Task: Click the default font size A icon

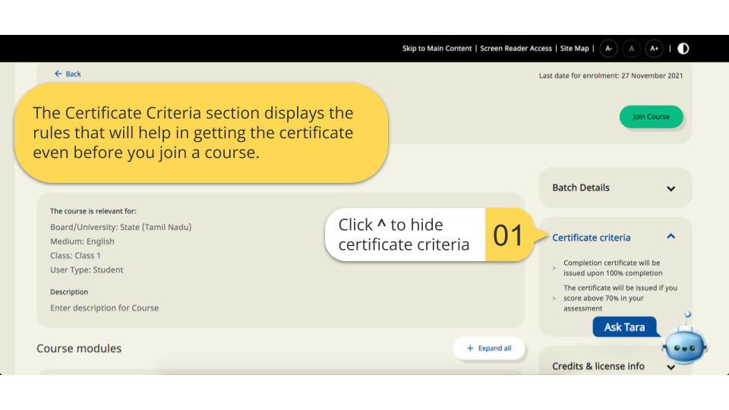Action: click(631, 49)
